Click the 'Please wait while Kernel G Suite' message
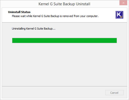The width and height of the screenshot is (129, 100). click(55, 16)
